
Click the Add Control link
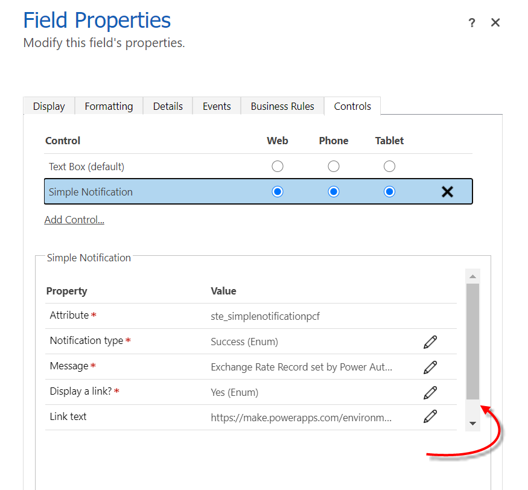click(x=74, y=219)
